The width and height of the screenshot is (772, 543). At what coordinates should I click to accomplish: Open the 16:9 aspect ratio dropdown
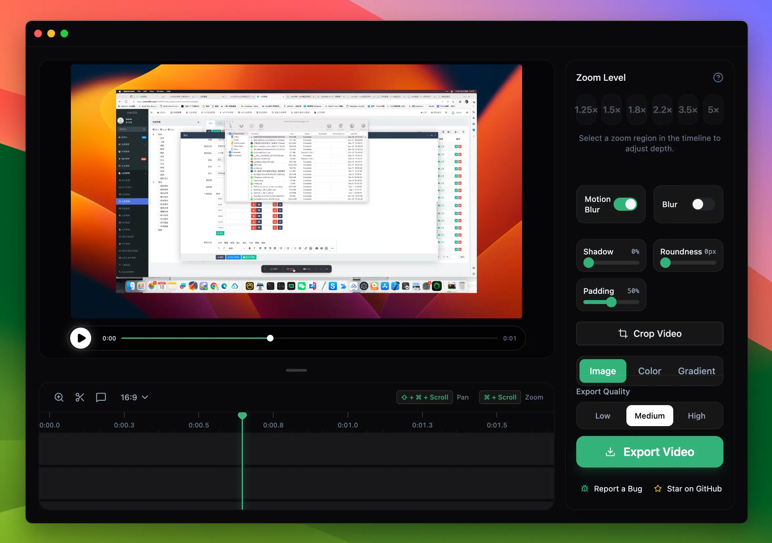click(134, 397)
